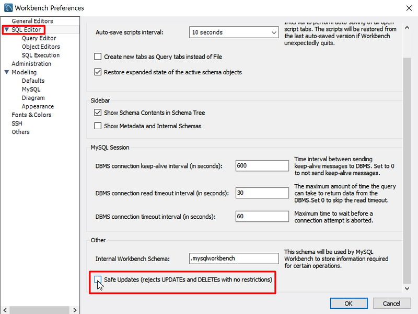Uncheck 'Restore expanded state of the active schema objects'
Viewport: 418px width, 314px height.
click(98, 72)
